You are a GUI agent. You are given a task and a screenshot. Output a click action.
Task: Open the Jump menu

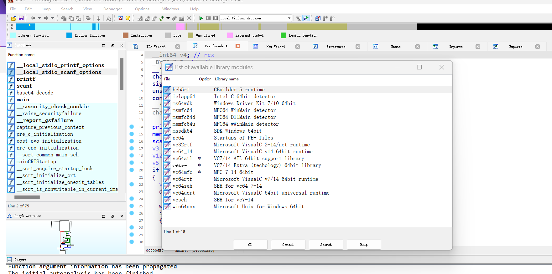pyautogui.click(x=46, y=9)
